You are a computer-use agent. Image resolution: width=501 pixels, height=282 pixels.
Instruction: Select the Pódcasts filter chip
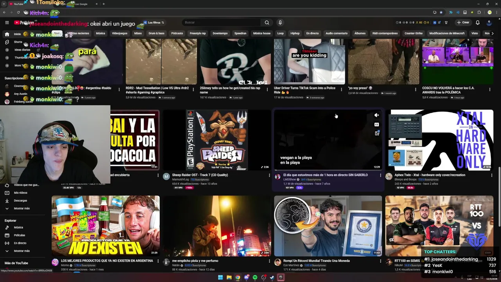pos(177,33)
